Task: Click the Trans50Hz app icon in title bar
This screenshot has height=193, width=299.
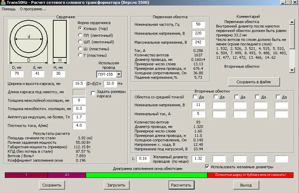Action: pyautogui.click(x=3, y=2)
